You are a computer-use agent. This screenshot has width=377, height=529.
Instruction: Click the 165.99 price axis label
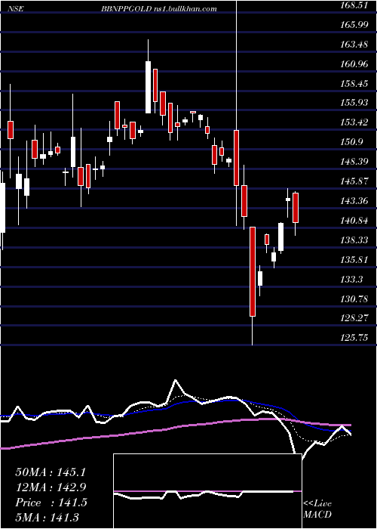(x=354, y=25)
